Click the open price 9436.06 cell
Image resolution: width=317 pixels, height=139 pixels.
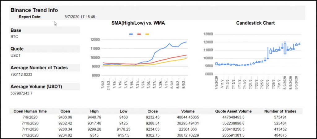coord(65,117)
